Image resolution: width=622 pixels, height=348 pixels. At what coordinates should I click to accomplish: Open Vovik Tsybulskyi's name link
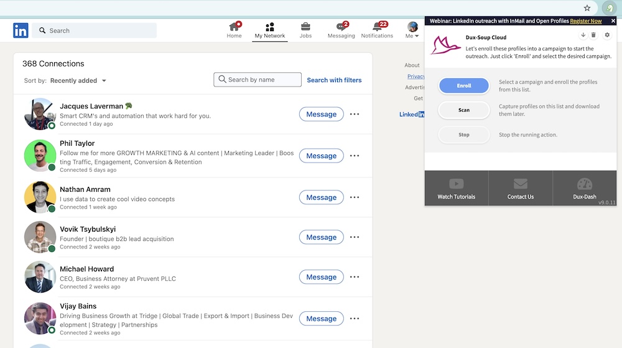coord(88,229)
